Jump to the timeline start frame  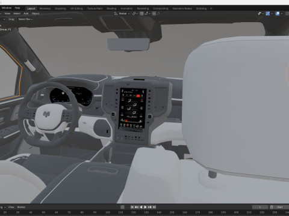(132, 207)
